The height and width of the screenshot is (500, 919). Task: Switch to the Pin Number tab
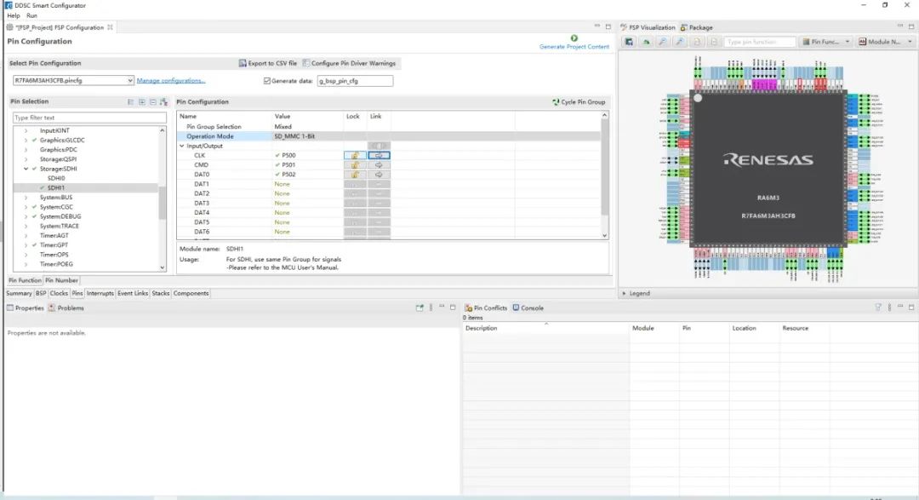pos(61,280)
